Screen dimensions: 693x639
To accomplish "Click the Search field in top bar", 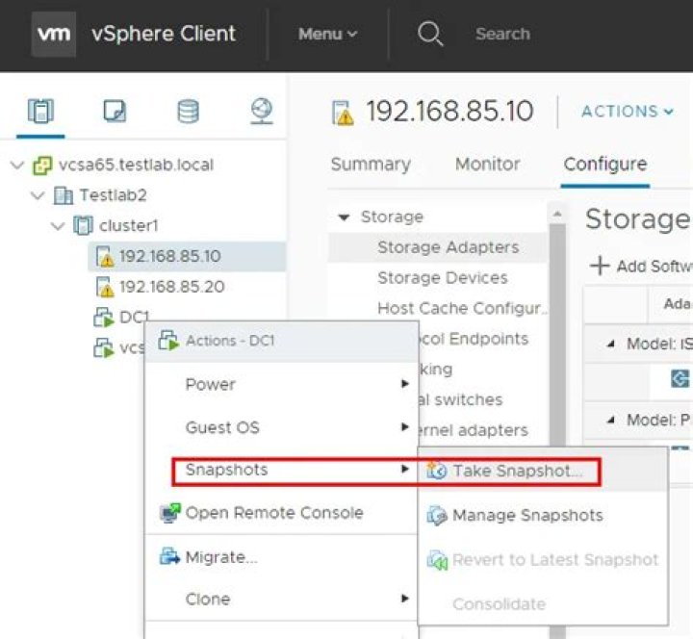I will click(x=503, y=34).
